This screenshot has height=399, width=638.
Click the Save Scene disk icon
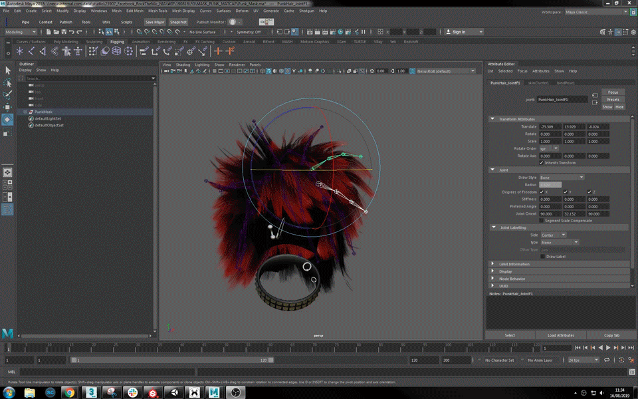[x=64, y=32]
